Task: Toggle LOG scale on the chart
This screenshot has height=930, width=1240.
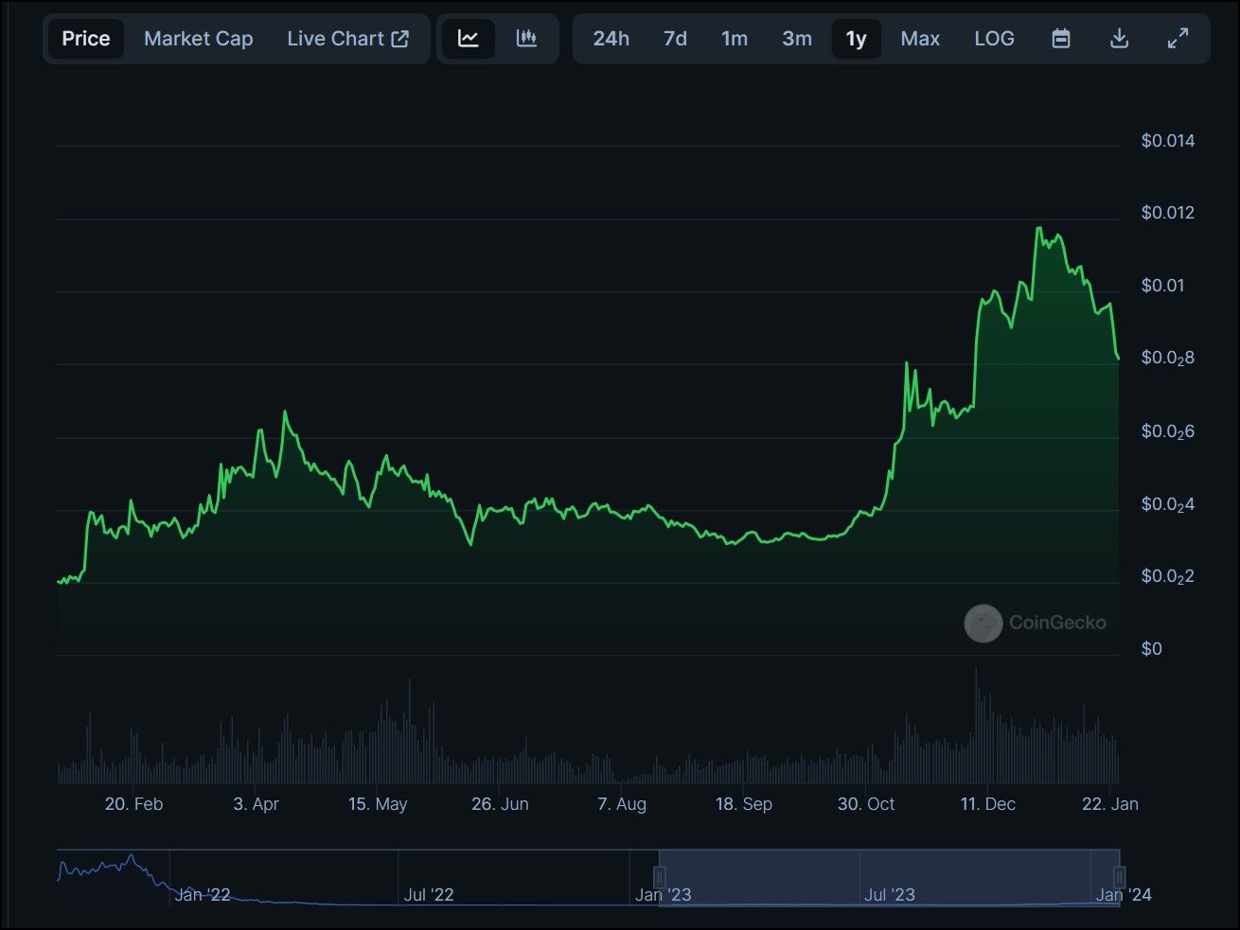Action: click(x=994, y=39)
